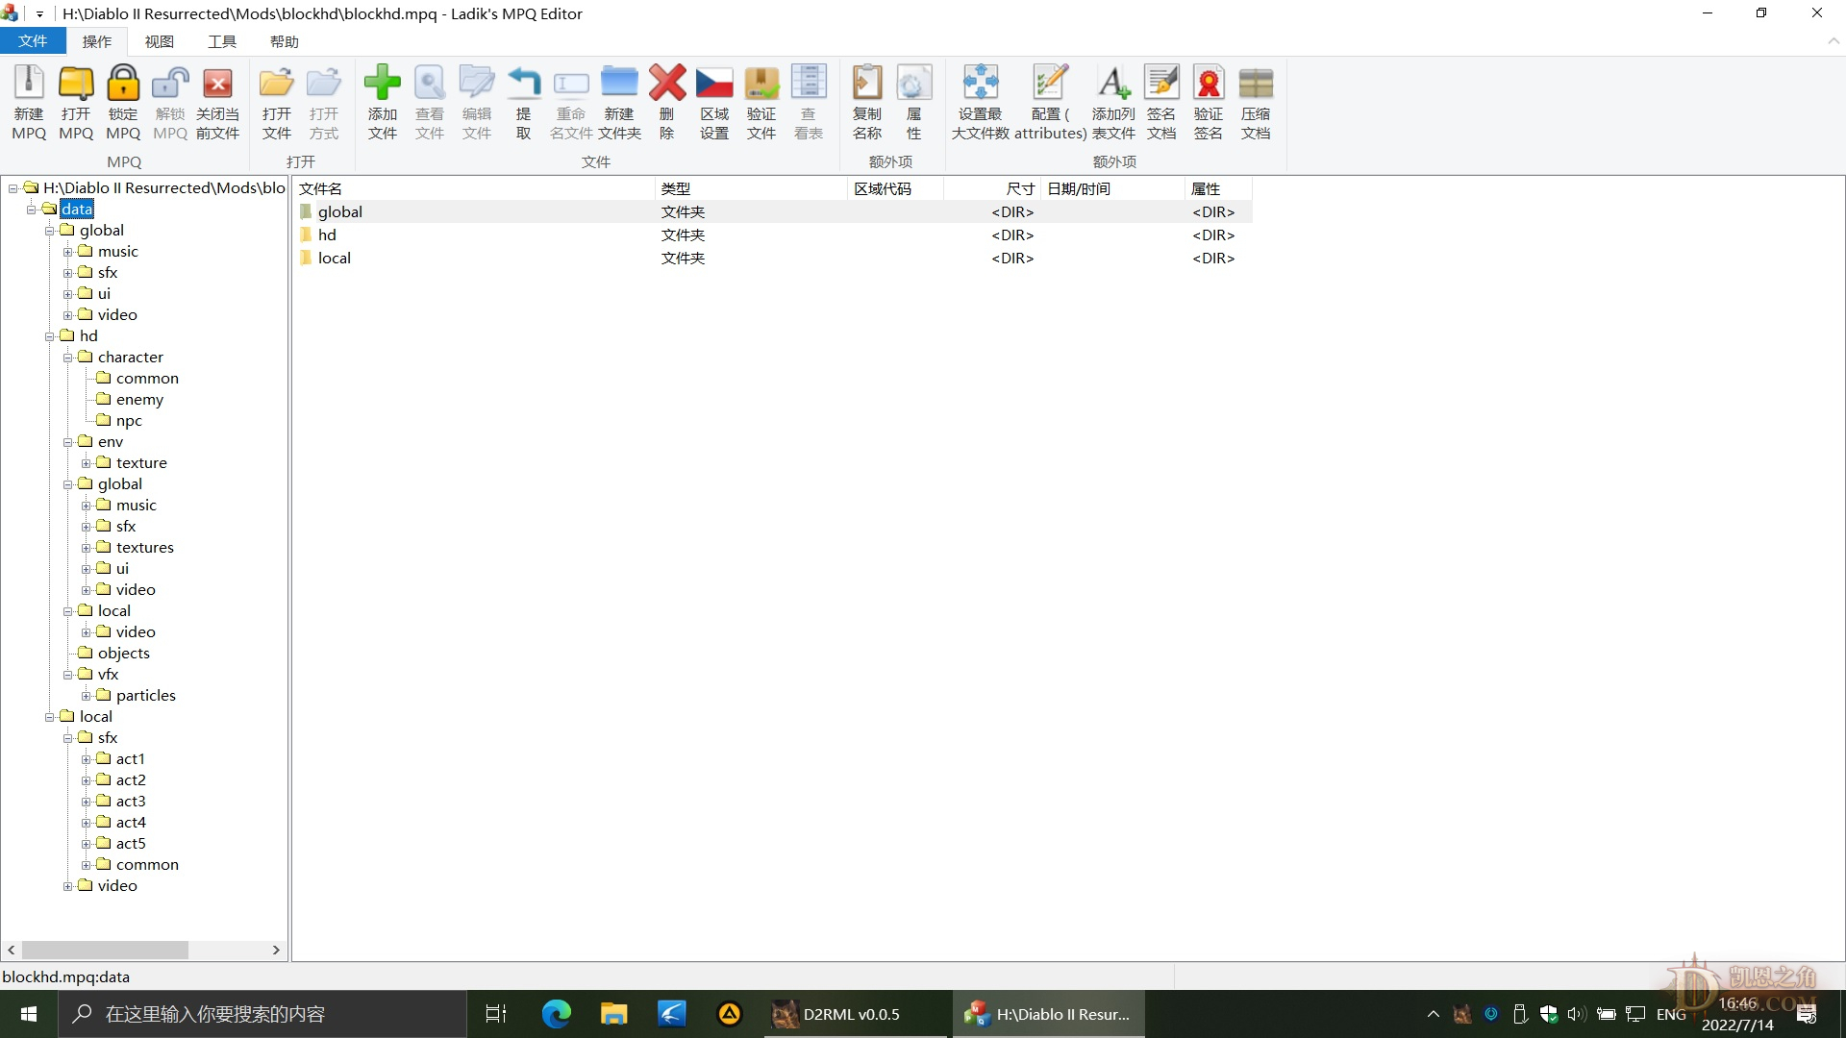This screenshot has width=1846, height=1038.
Task: Collapse the character folder node
Action: click(x=67, y=358)
